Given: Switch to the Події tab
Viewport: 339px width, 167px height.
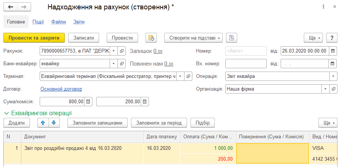Looking at the screenshot, I should (x=38, y=22).
